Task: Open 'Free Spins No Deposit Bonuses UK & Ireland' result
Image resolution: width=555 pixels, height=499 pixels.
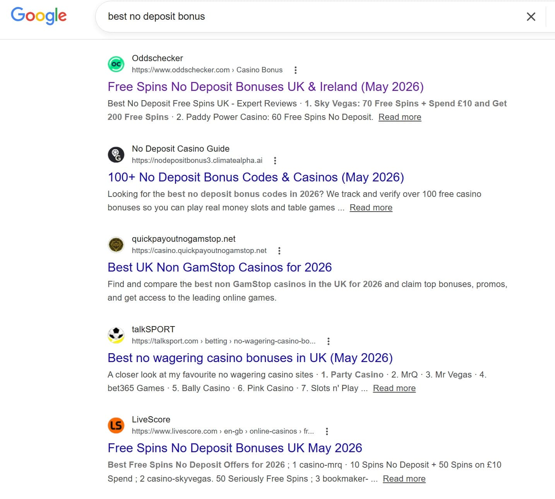Action: tap(266, 87)
